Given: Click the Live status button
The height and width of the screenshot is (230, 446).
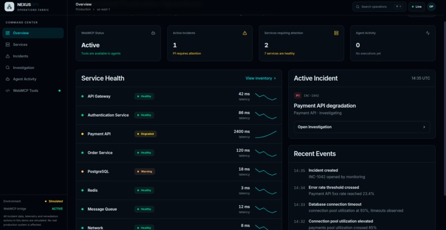Looking at the screenshot, I should coord(417,7).
